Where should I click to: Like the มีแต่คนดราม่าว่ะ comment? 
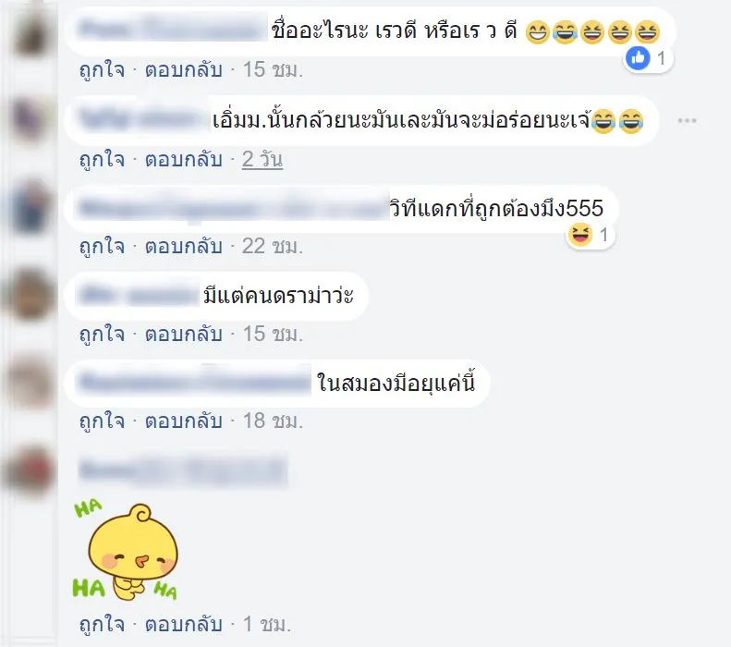(x=102, y=334)
